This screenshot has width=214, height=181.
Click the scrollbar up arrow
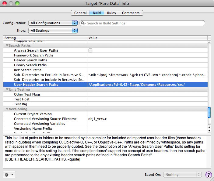(x=209, y=127)
